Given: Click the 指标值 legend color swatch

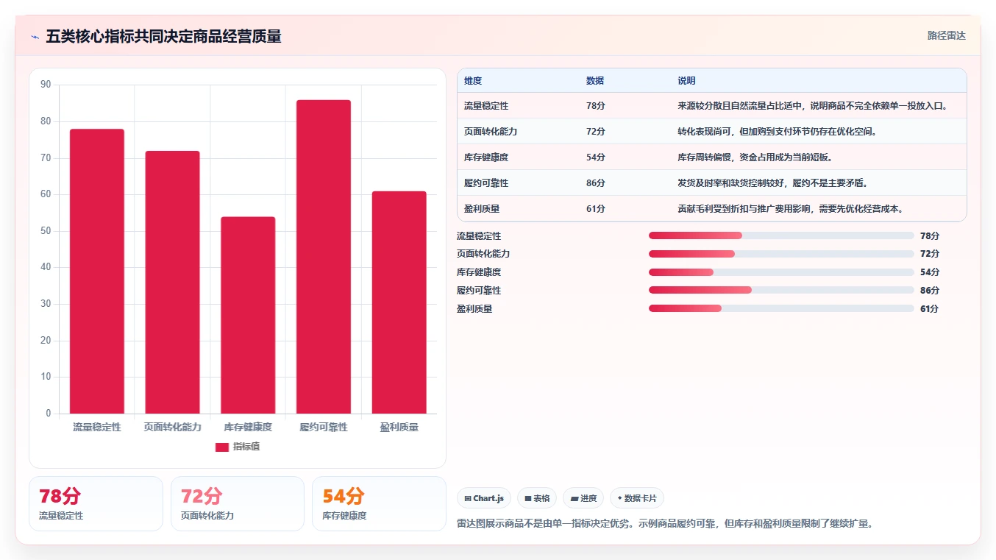Looking at the screenshot, I should (x=222, y=447).
